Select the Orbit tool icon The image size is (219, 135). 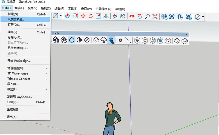point(132,16)
